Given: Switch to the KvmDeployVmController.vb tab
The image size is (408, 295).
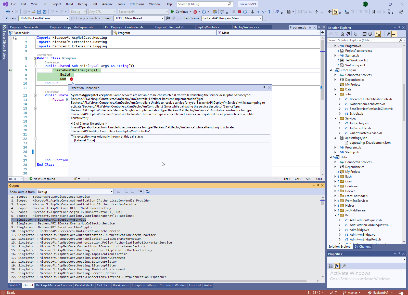Looking at the screenshot, I should click(x=124, y=27).
